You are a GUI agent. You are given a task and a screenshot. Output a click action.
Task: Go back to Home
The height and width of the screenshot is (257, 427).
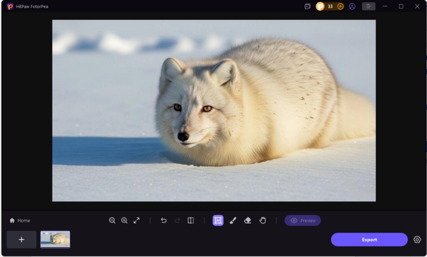[x=20, y=220]
